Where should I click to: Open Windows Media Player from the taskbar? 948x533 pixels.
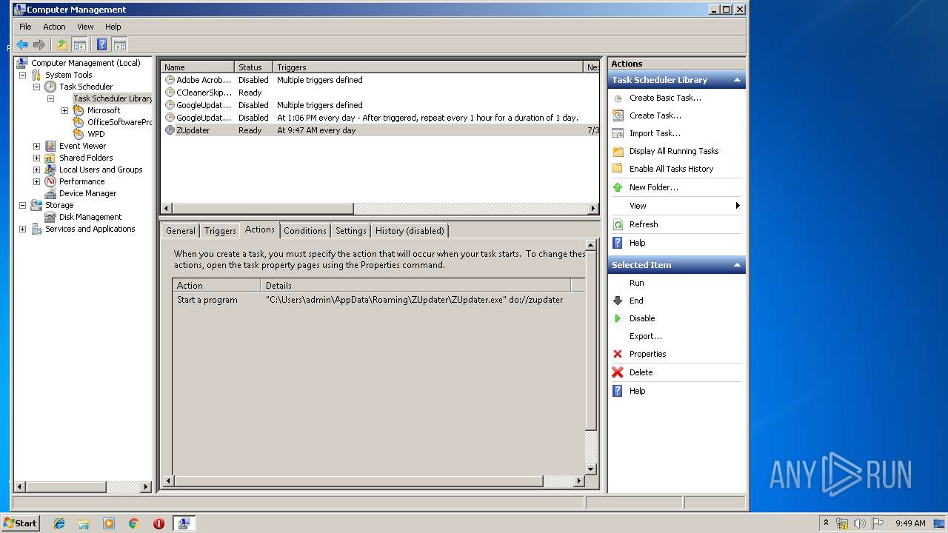pyautogui.click(x=109, y=523)
